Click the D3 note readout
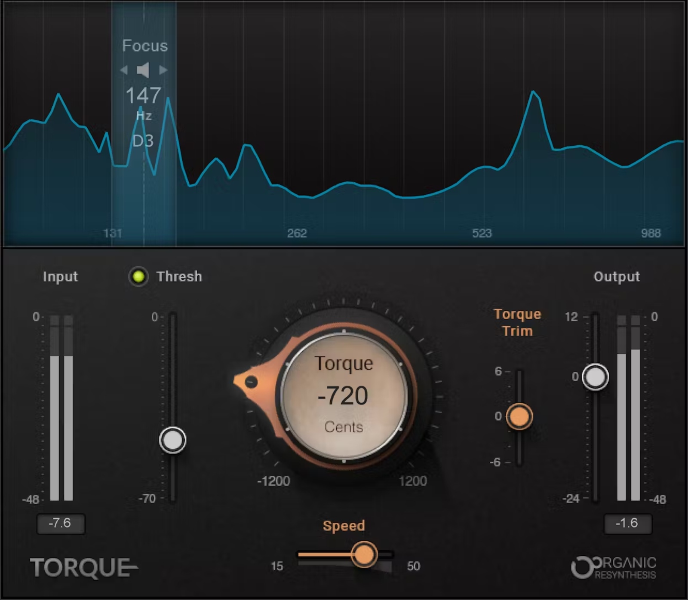The width and height of the screenshot is (688, 600). [x=143, y=141]
